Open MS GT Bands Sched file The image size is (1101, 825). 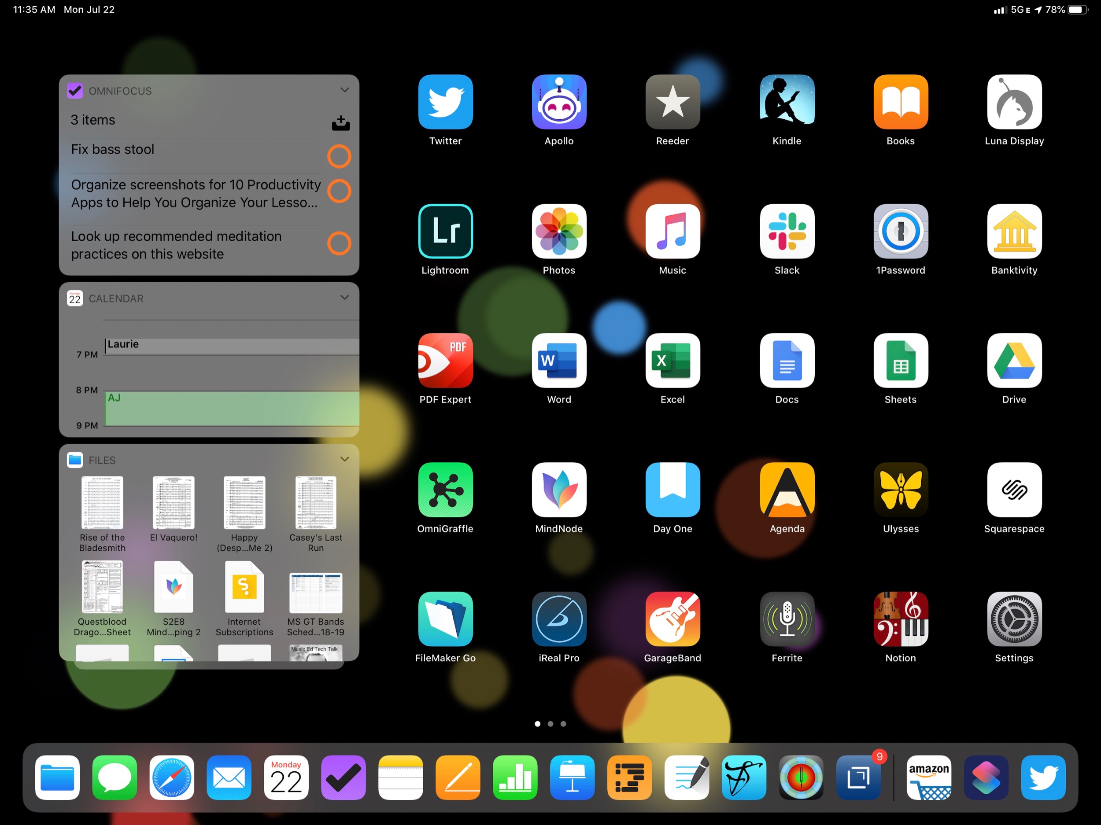point(316,604)
